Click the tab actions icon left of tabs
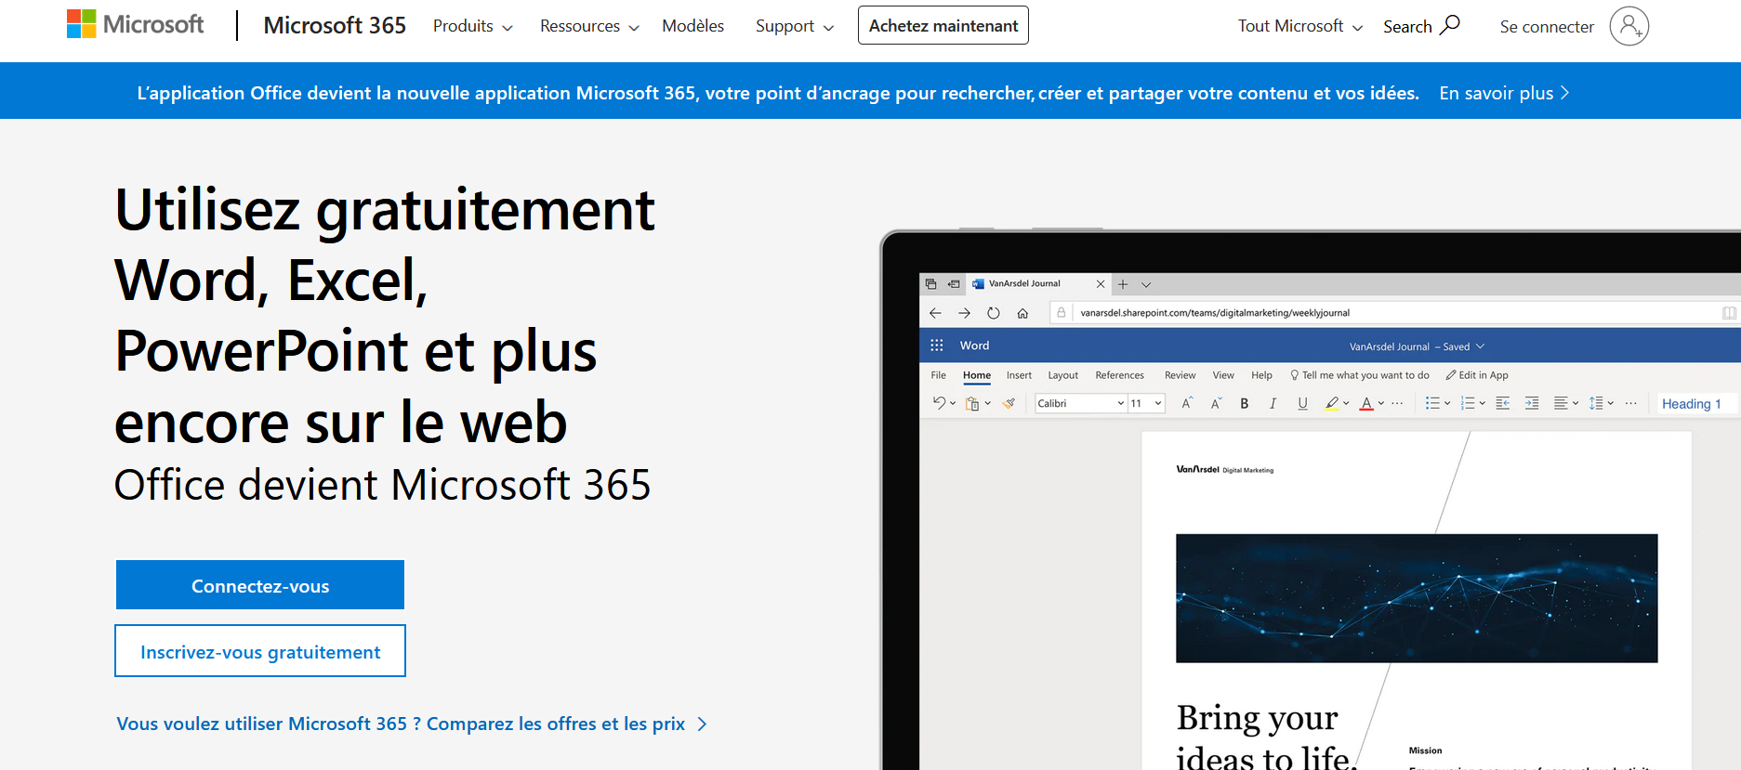1741x770 pixels. (930, 284)
